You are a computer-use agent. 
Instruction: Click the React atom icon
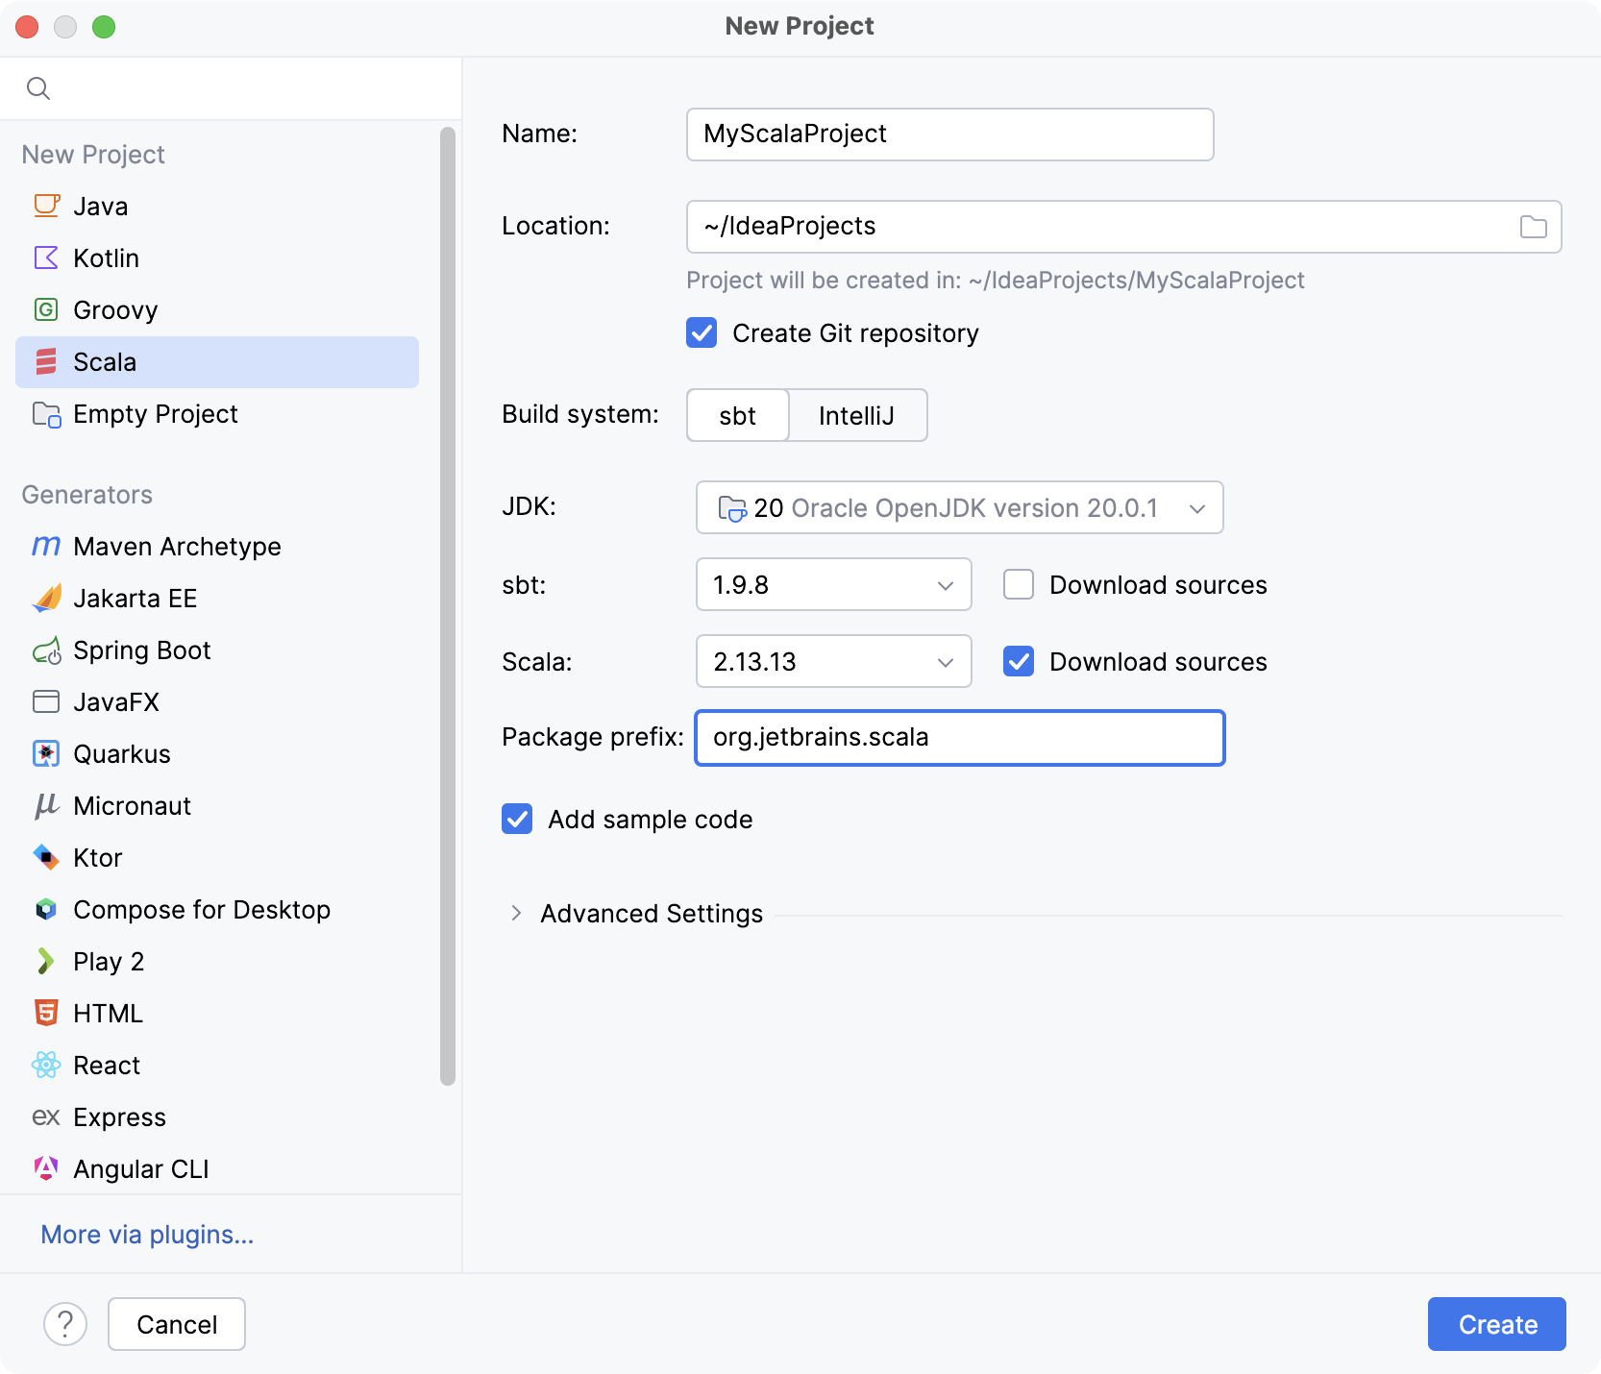(46, 1065)
